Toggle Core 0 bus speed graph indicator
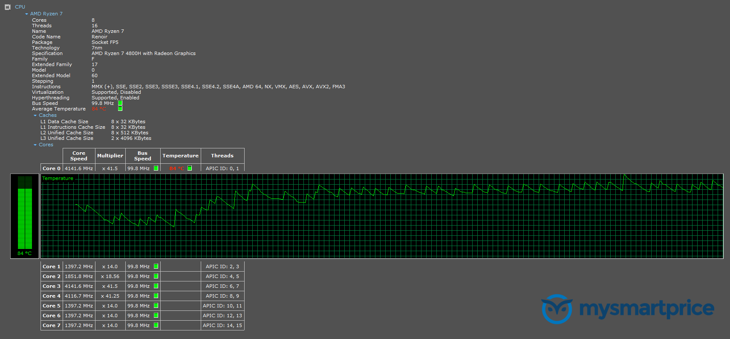Screen dimensions: 730x339 click(156, 168)
